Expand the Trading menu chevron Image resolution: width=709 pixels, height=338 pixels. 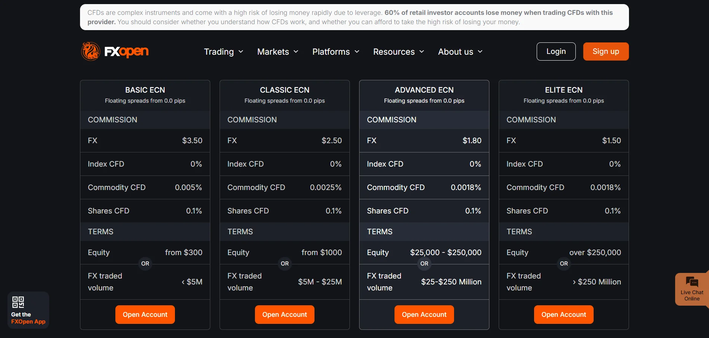pyautogui.click(x=241, y=52)
